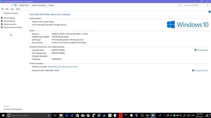Open the Windows Start menu

(x=3, y=115)
